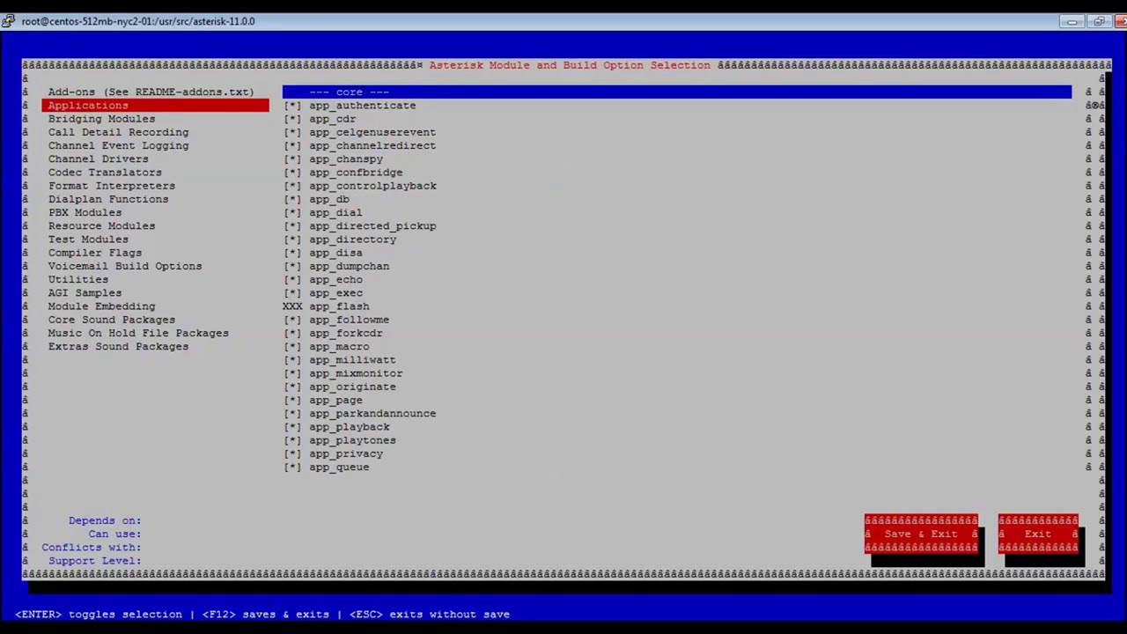This screenshot has width=1127, height=634.
Task: Open the Channel Drivers category
Action: click(98, 159)
